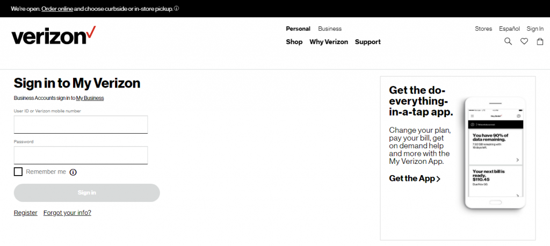Open the Support menu

coord(367,42)
